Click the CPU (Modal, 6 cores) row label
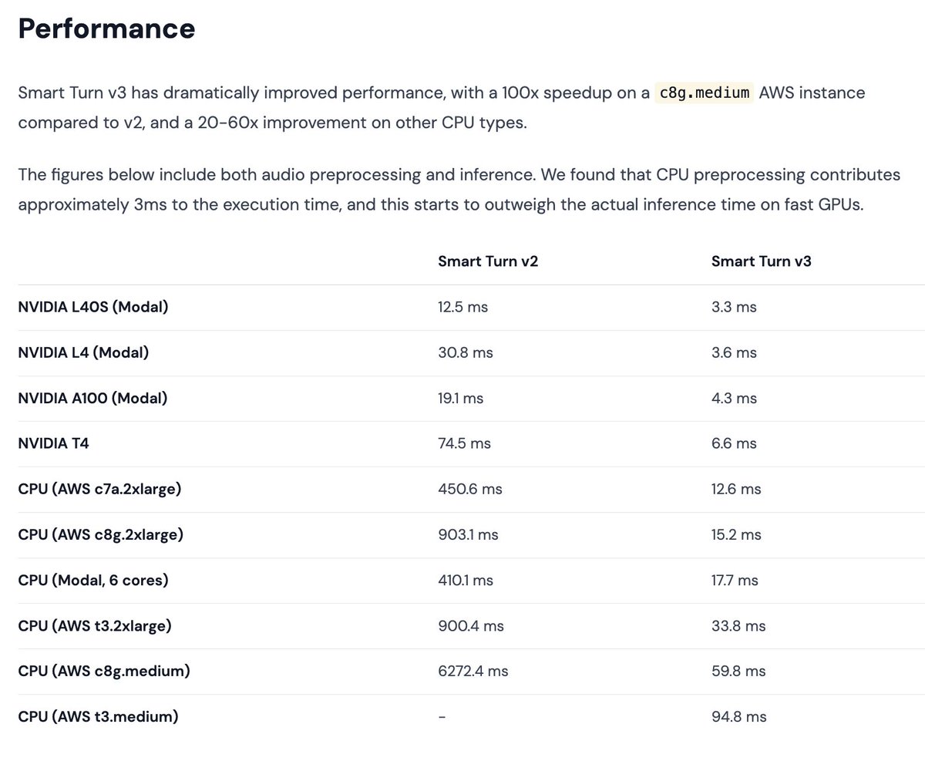 coord(92,580)
